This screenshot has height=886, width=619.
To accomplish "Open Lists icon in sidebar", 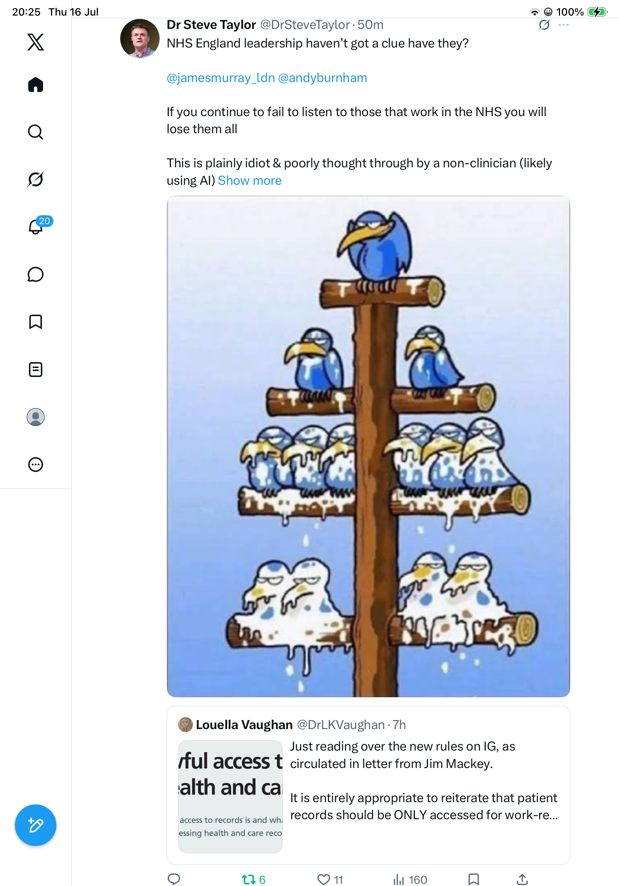I will (36, 370).
